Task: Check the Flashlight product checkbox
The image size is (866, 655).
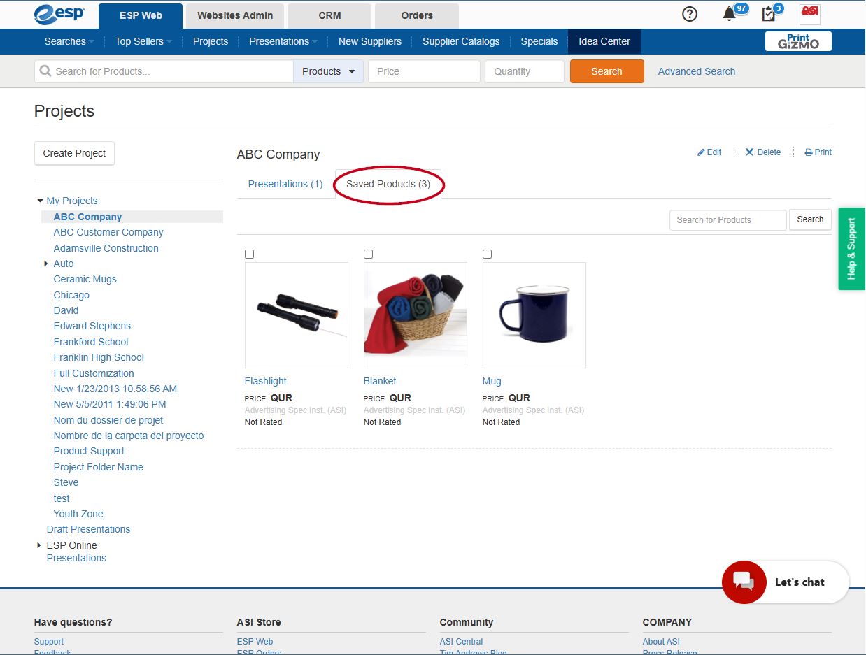Action: (x=250, y=254)
